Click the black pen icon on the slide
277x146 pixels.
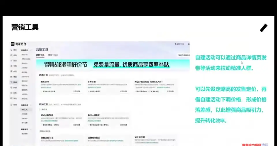263,28
